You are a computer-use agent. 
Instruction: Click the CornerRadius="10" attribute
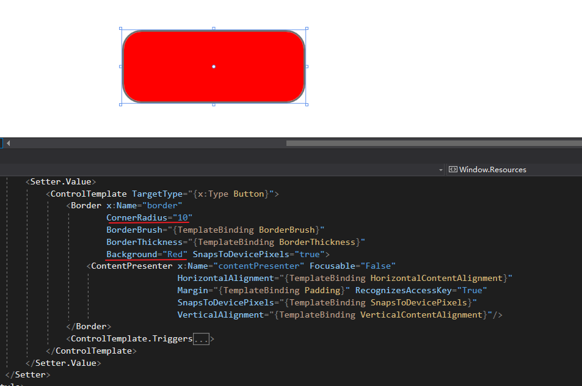[149, 217]
